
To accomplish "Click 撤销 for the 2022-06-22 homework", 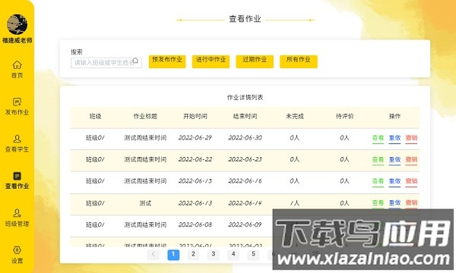I will pos(411,160).
